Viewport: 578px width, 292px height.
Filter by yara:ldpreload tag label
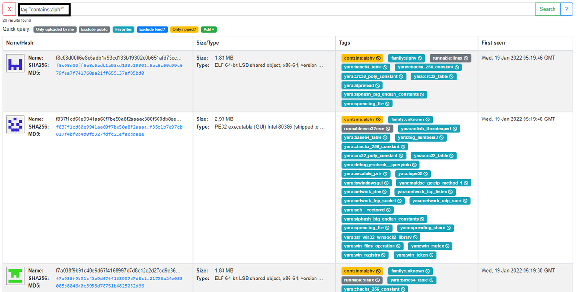pos(359,86)
